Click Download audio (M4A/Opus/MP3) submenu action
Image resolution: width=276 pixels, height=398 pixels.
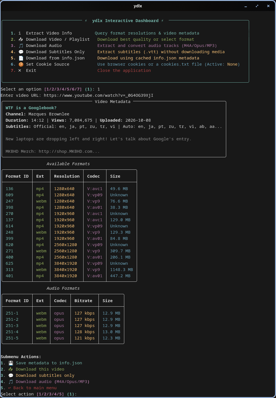53,382
